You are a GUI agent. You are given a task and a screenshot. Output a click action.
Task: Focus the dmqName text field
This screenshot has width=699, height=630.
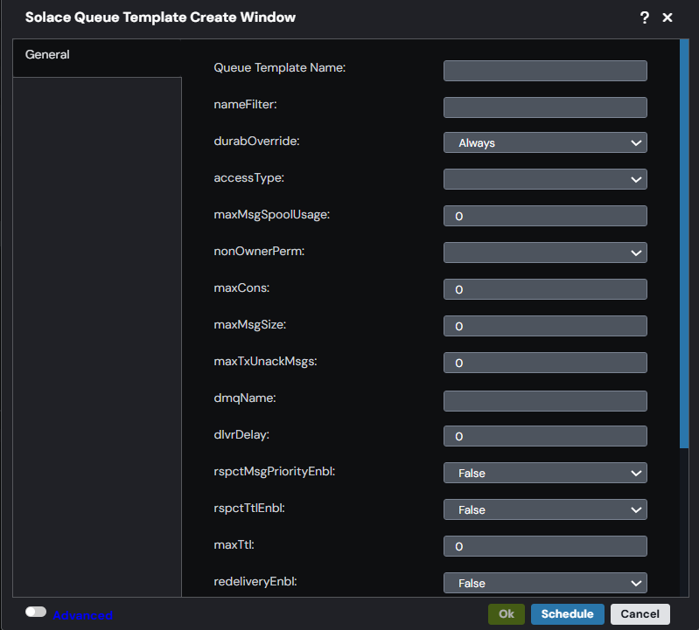(x=545, y=401)
